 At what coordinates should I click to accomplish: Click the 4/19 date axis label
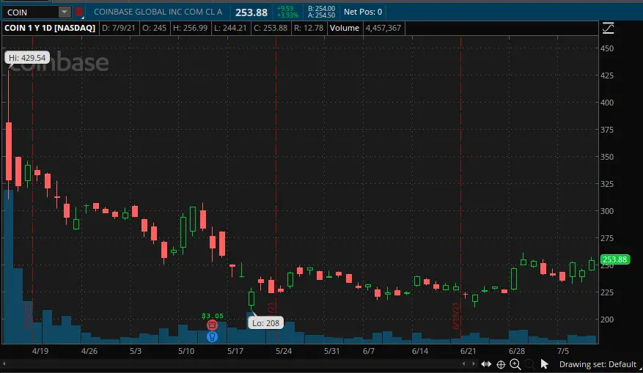click(40, 351)
